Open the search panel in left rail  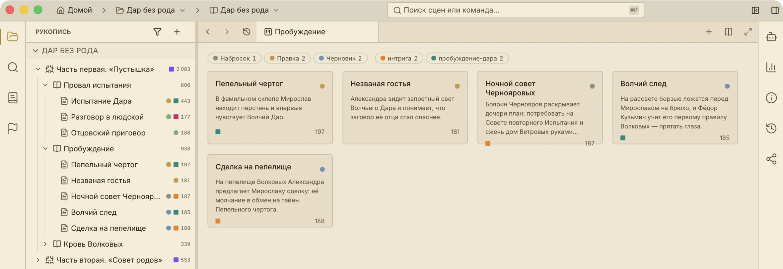click(13, 67)
